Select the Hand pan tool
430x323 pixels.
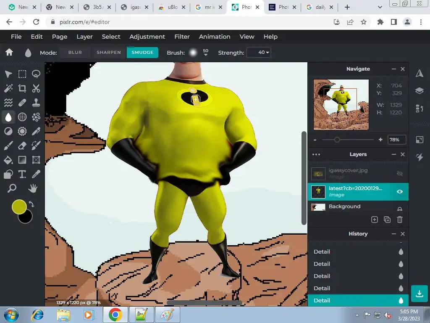[33, 188]
